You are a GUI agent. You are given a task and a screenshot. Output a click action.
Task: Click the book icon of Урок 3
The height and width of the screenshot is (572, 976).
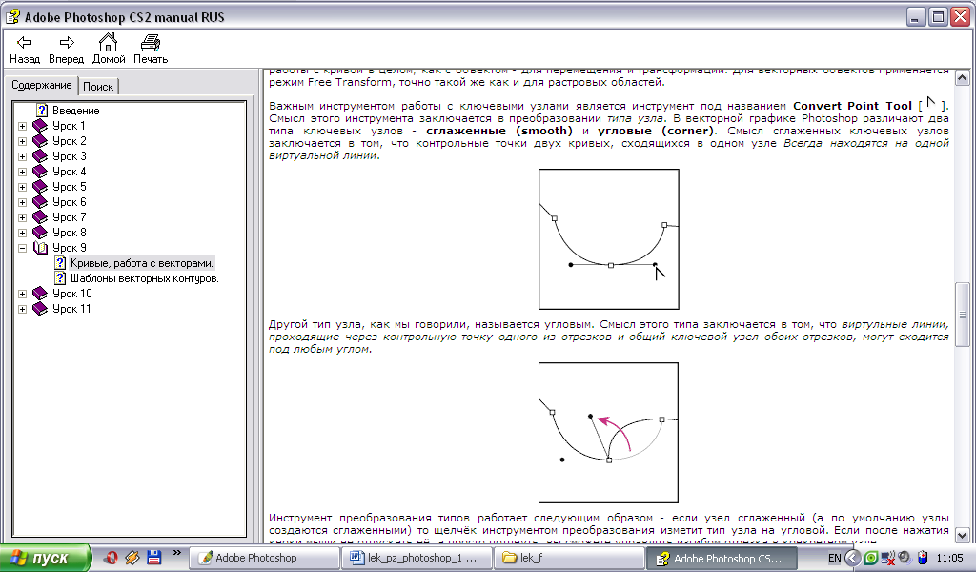pos(40,156)
